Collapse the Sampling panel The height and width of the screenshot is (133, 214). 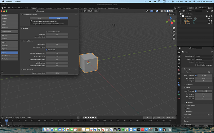pyautogui.click(x=183, y=69)
